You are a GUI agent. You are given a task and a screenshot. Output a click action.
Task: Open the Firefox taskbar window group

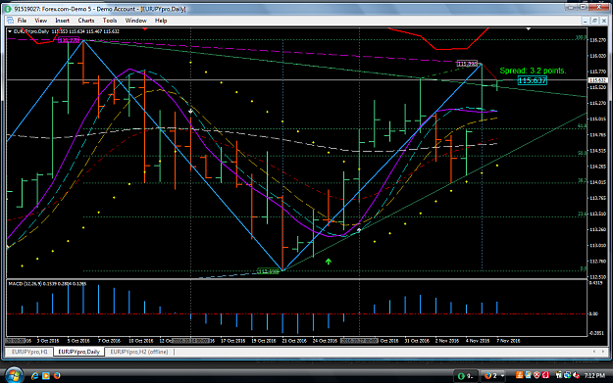(x=492, y=375)
